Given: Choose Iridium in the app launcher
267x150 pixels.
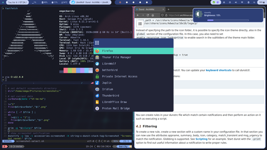Looking at the screenshot, I should (133, 89).
